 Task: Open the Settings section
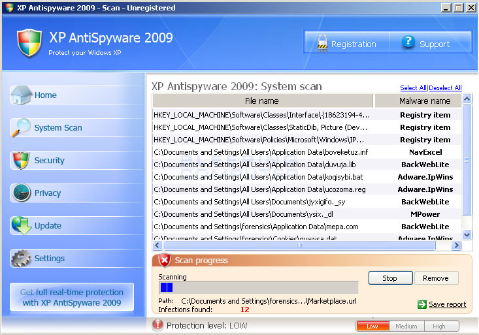76,259
